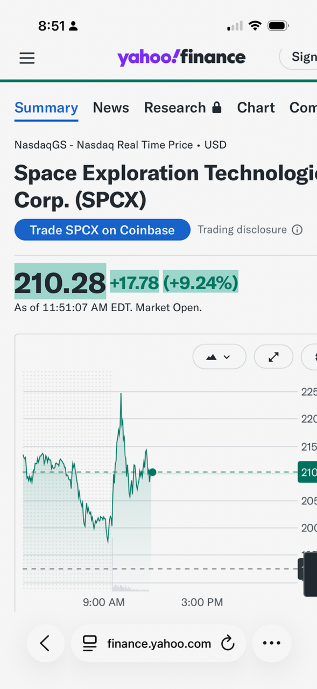This screenshot has width=317, height=689.
Task: Open the Trading disclosure info icon
Action: pos(297,230)
